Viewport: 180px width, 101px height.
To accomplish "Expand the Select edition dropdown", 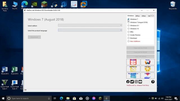I will (x=90, y=25).
